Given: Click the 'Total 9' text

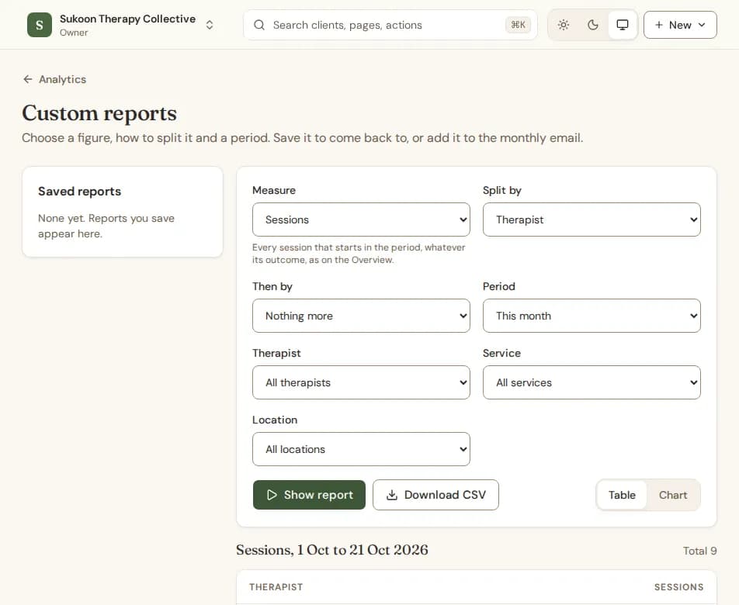Looking at the screenshot, I should point(700,551).
